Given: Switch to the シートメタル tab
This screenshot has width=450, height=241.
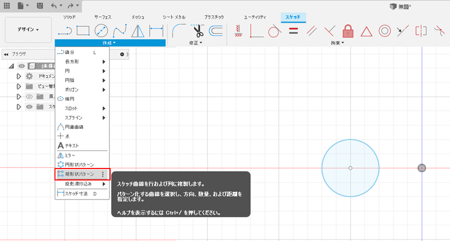Looking at the screenshot, I should (174, 17).
